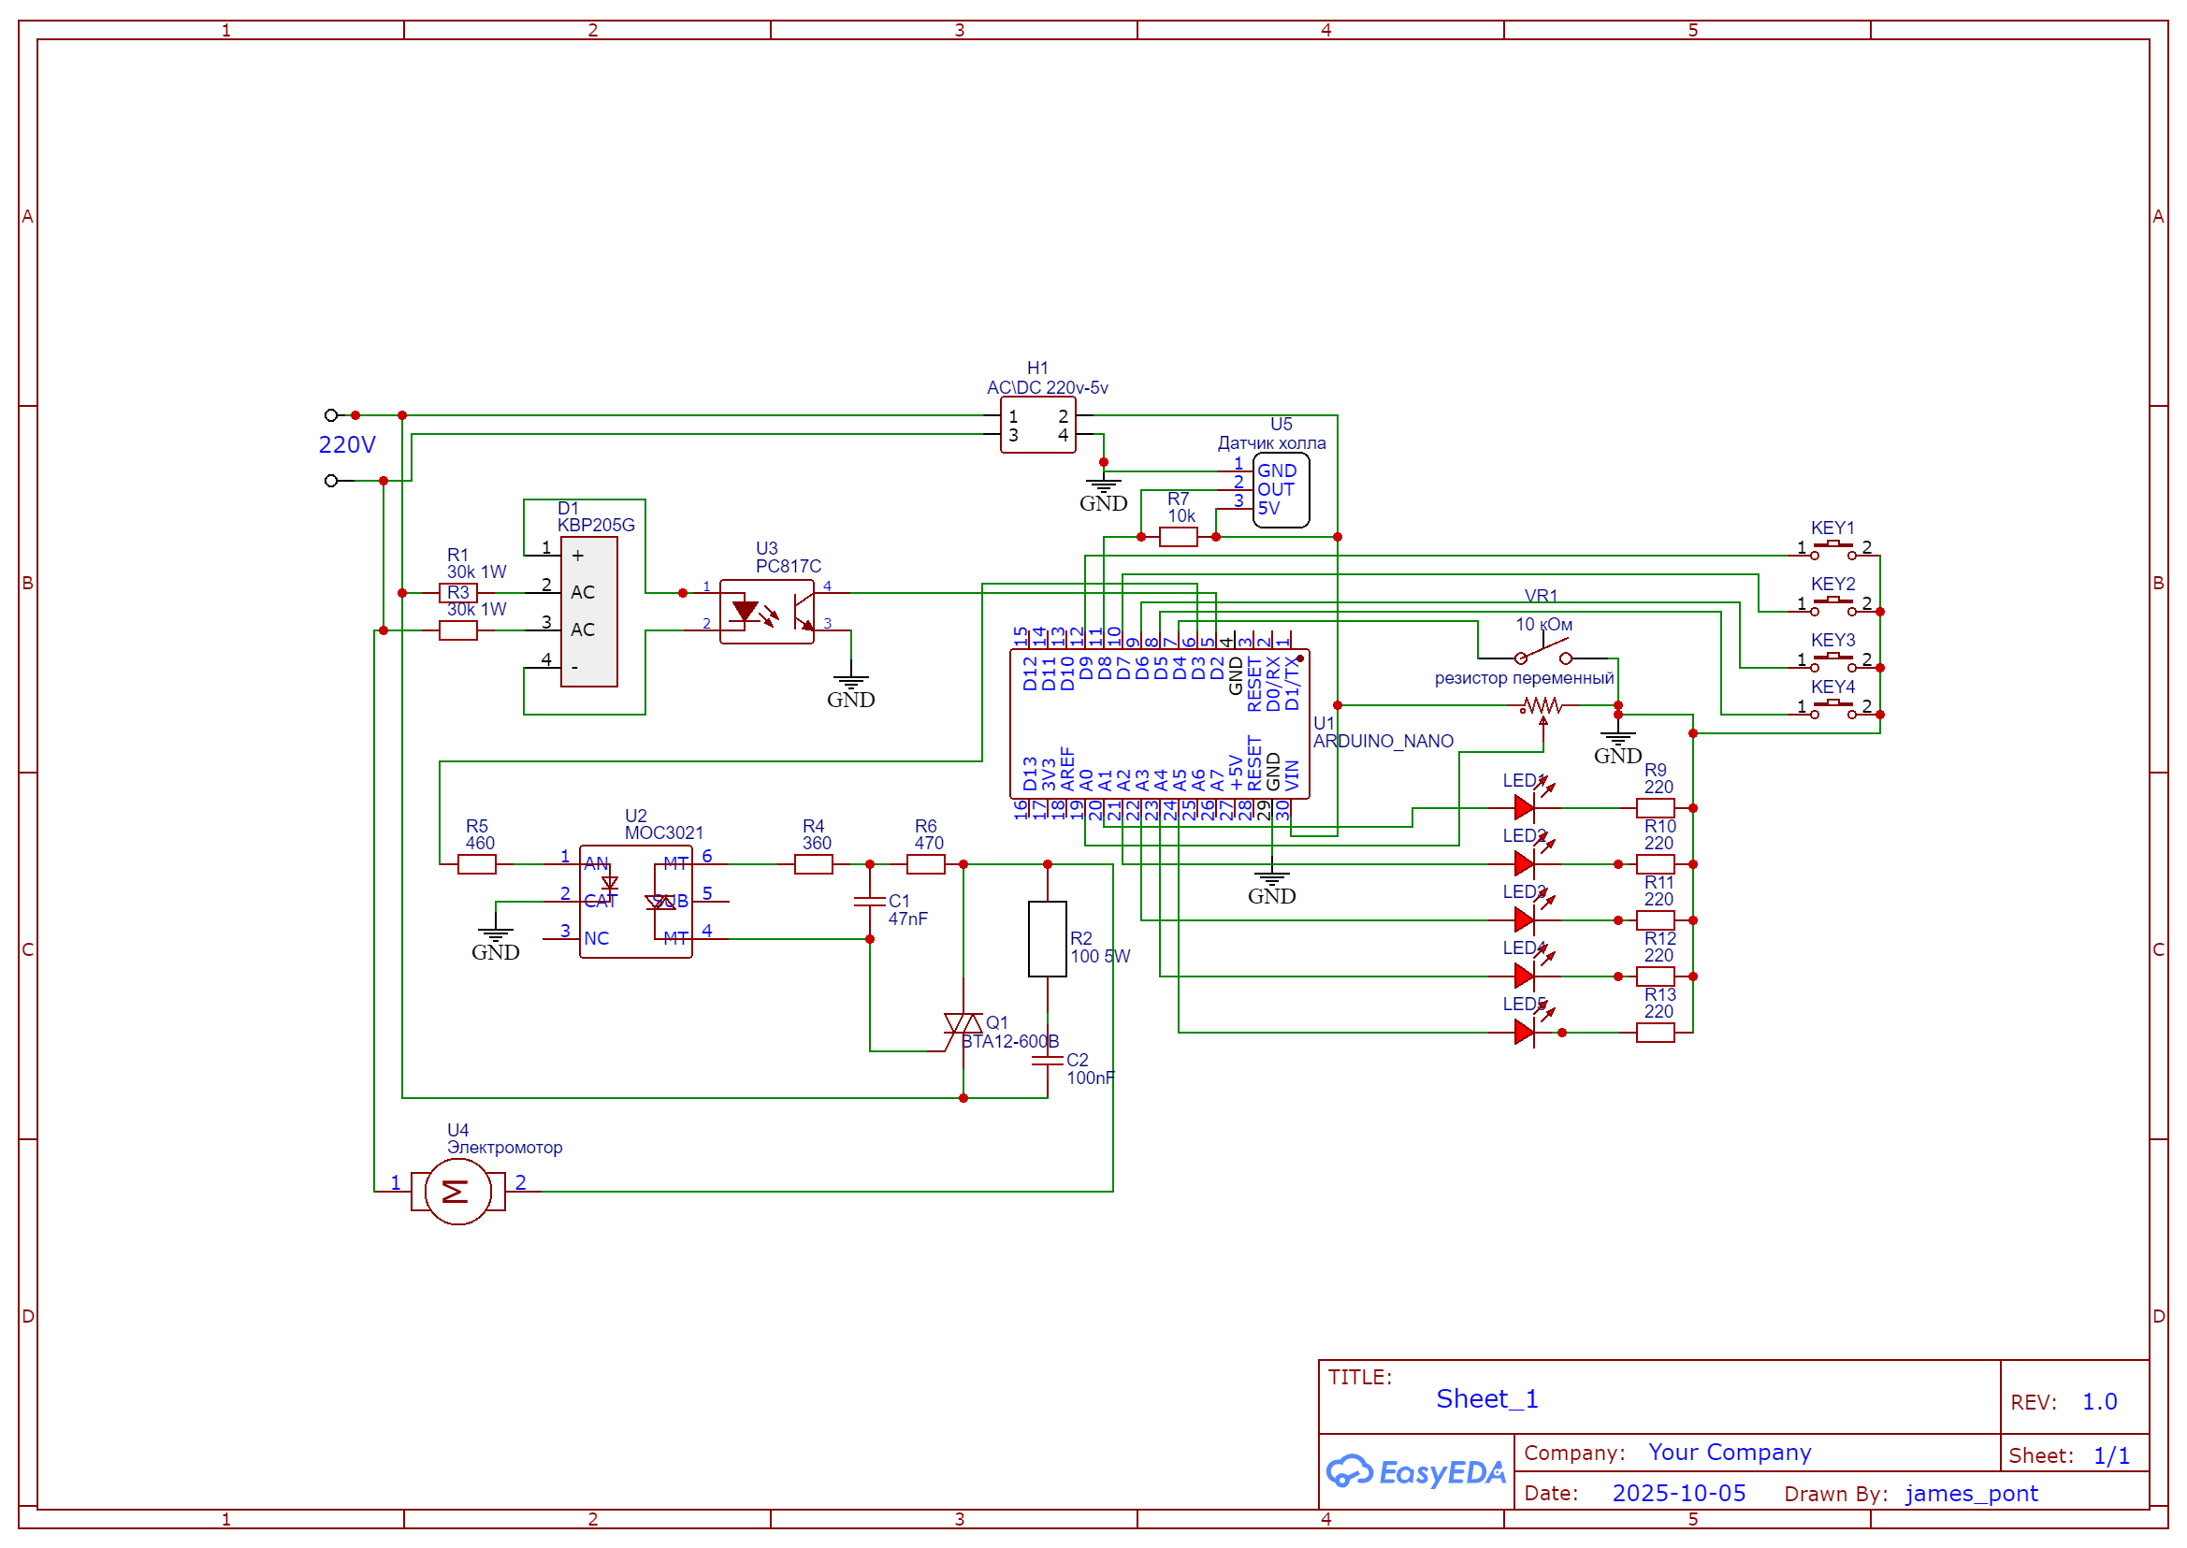Select capacitor C1 47nF
This screenshot has height=1548, width=2187.
(x=869, y=901)
